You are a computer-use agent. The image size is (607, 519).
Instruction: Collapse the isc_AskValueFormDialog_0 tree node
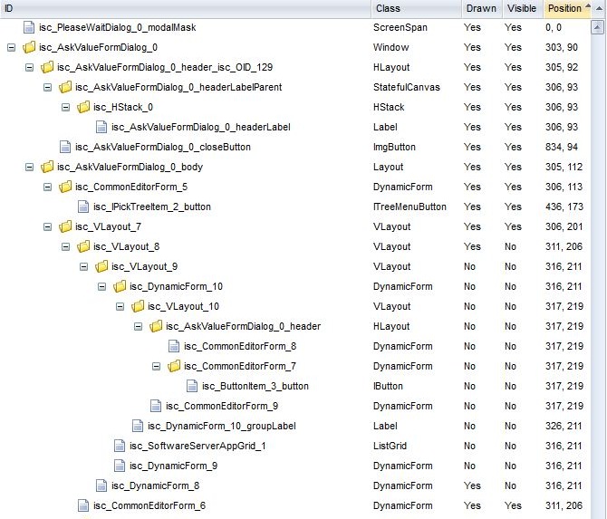[x=11, y=47]
